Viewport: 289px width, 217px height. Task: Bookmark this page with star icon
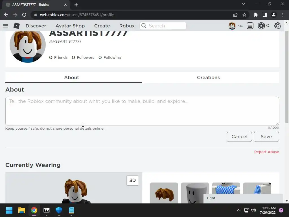244,15
